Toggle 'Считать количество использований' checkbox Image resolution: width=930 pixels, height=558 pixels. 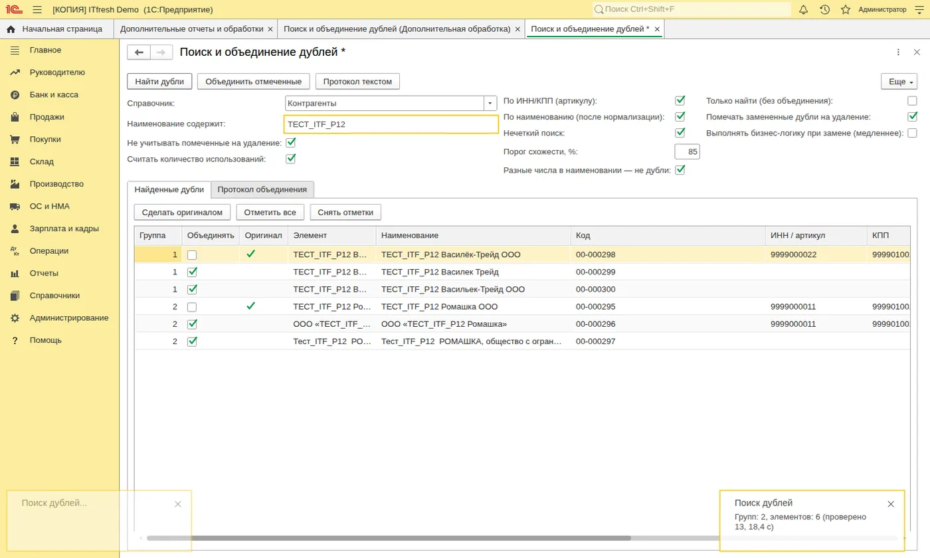pos(290,159)
